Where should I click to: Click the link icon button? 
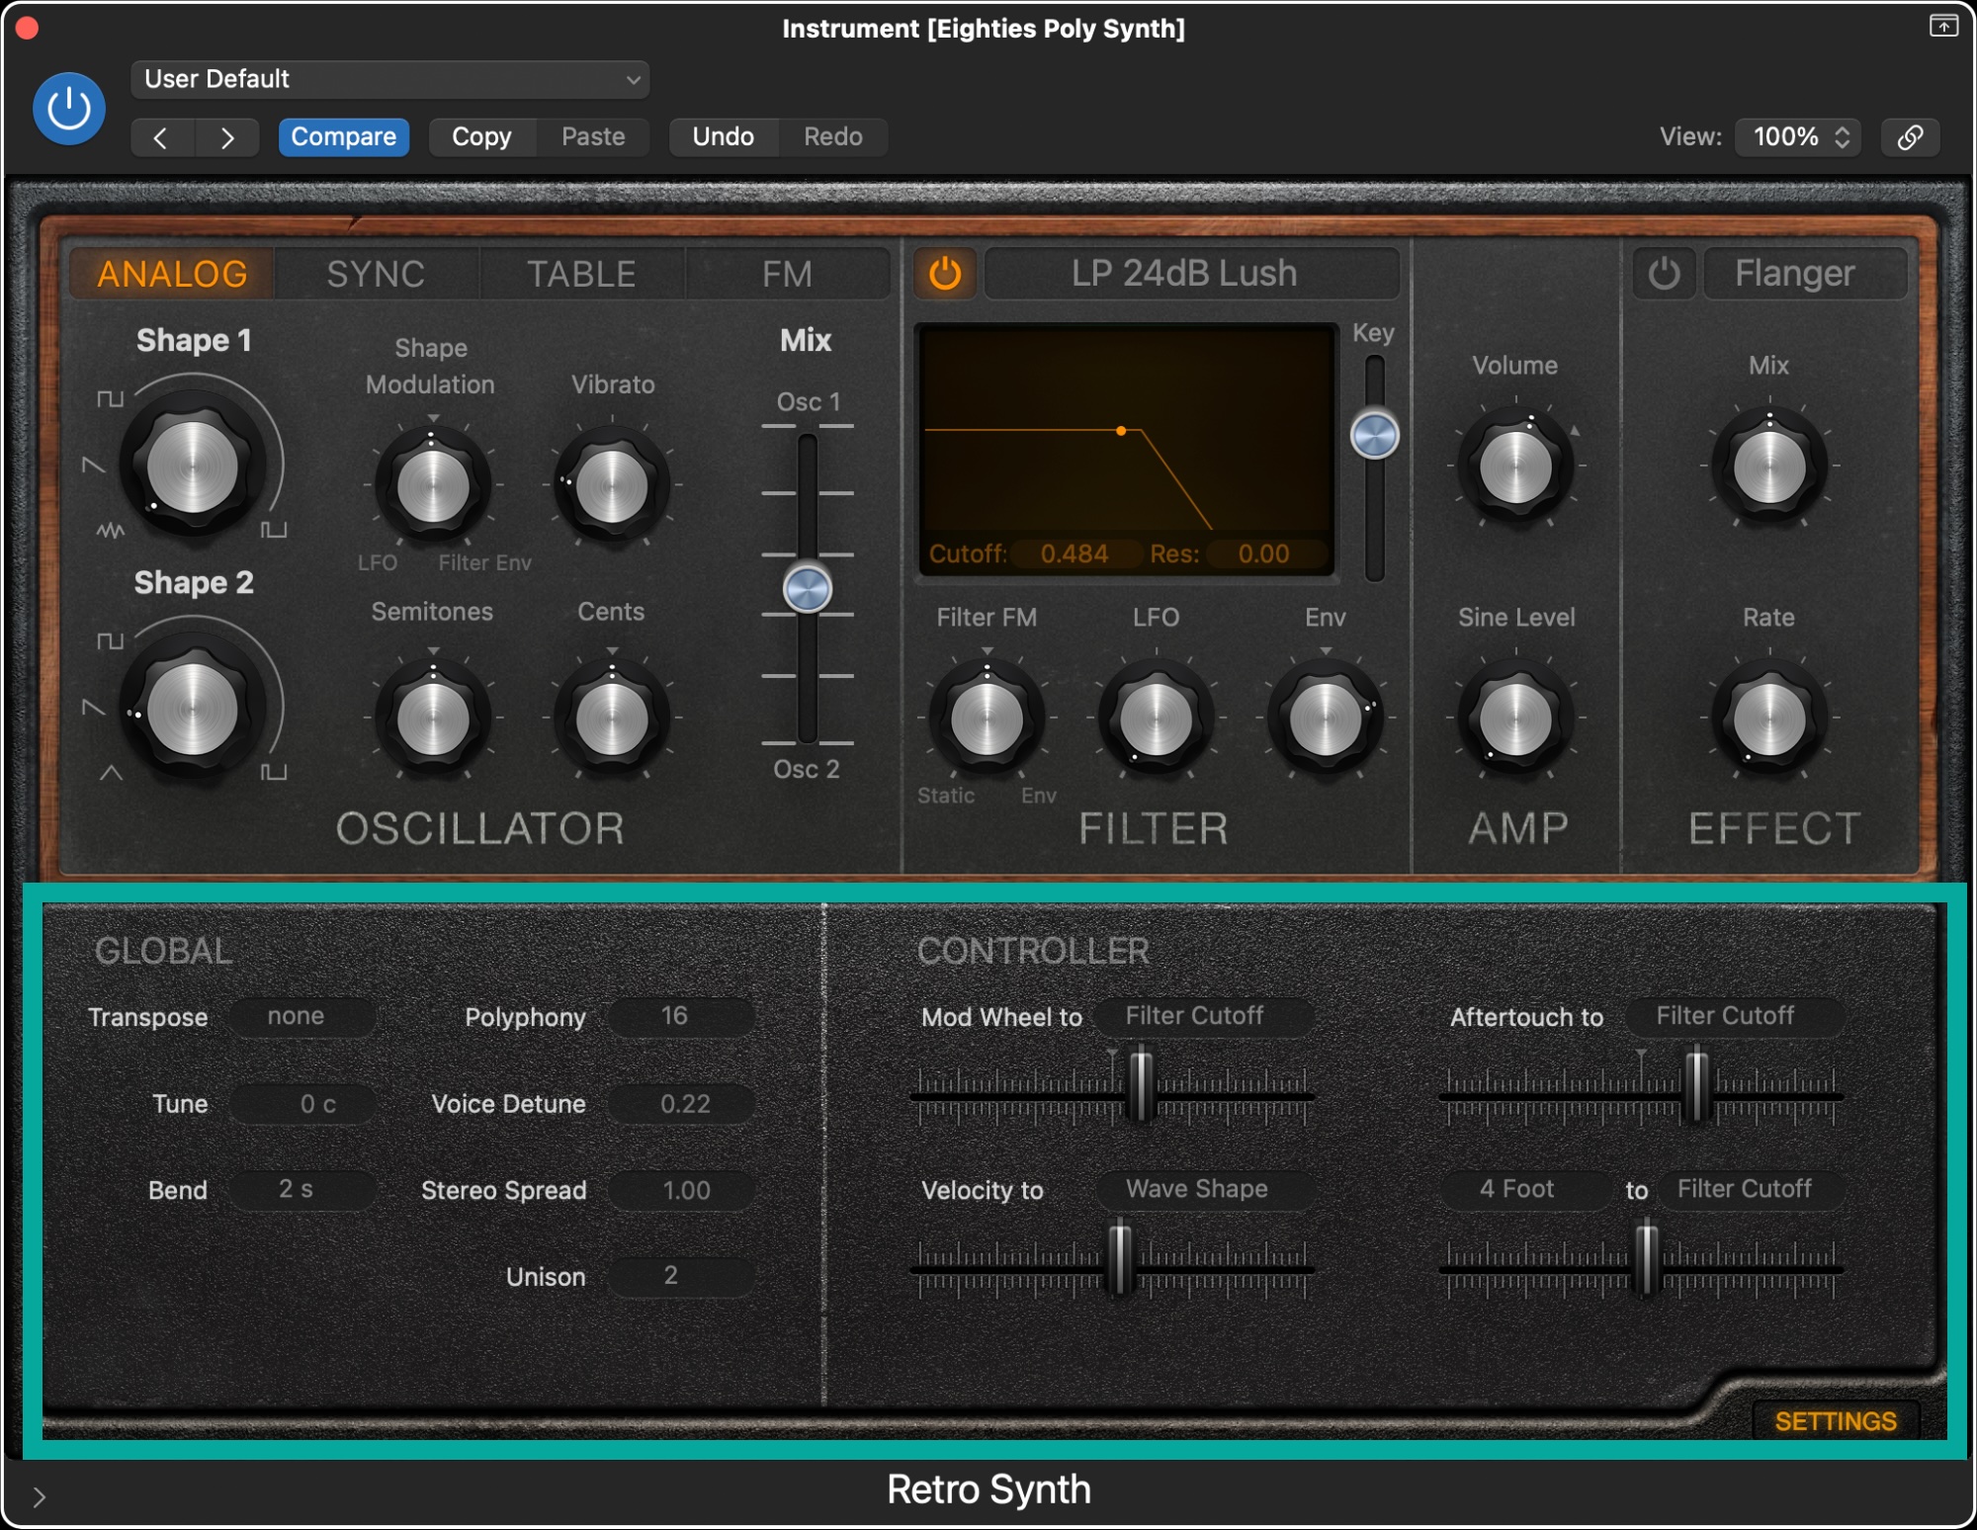[1910, 136]
